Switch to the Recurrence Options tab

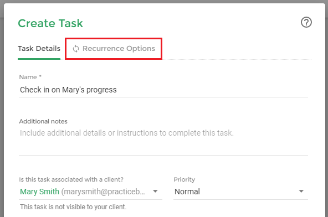click(x=114, y=49)
